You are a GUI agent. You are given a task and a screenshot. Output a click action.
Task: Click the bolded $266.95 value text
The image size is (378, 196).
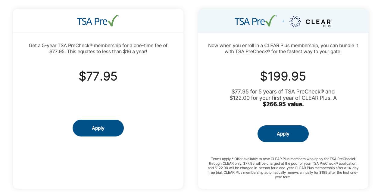click(283, 104)
